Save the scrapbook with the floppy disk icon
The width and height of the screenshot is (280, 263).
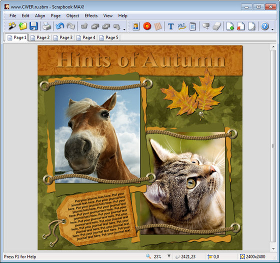point(33,26)
